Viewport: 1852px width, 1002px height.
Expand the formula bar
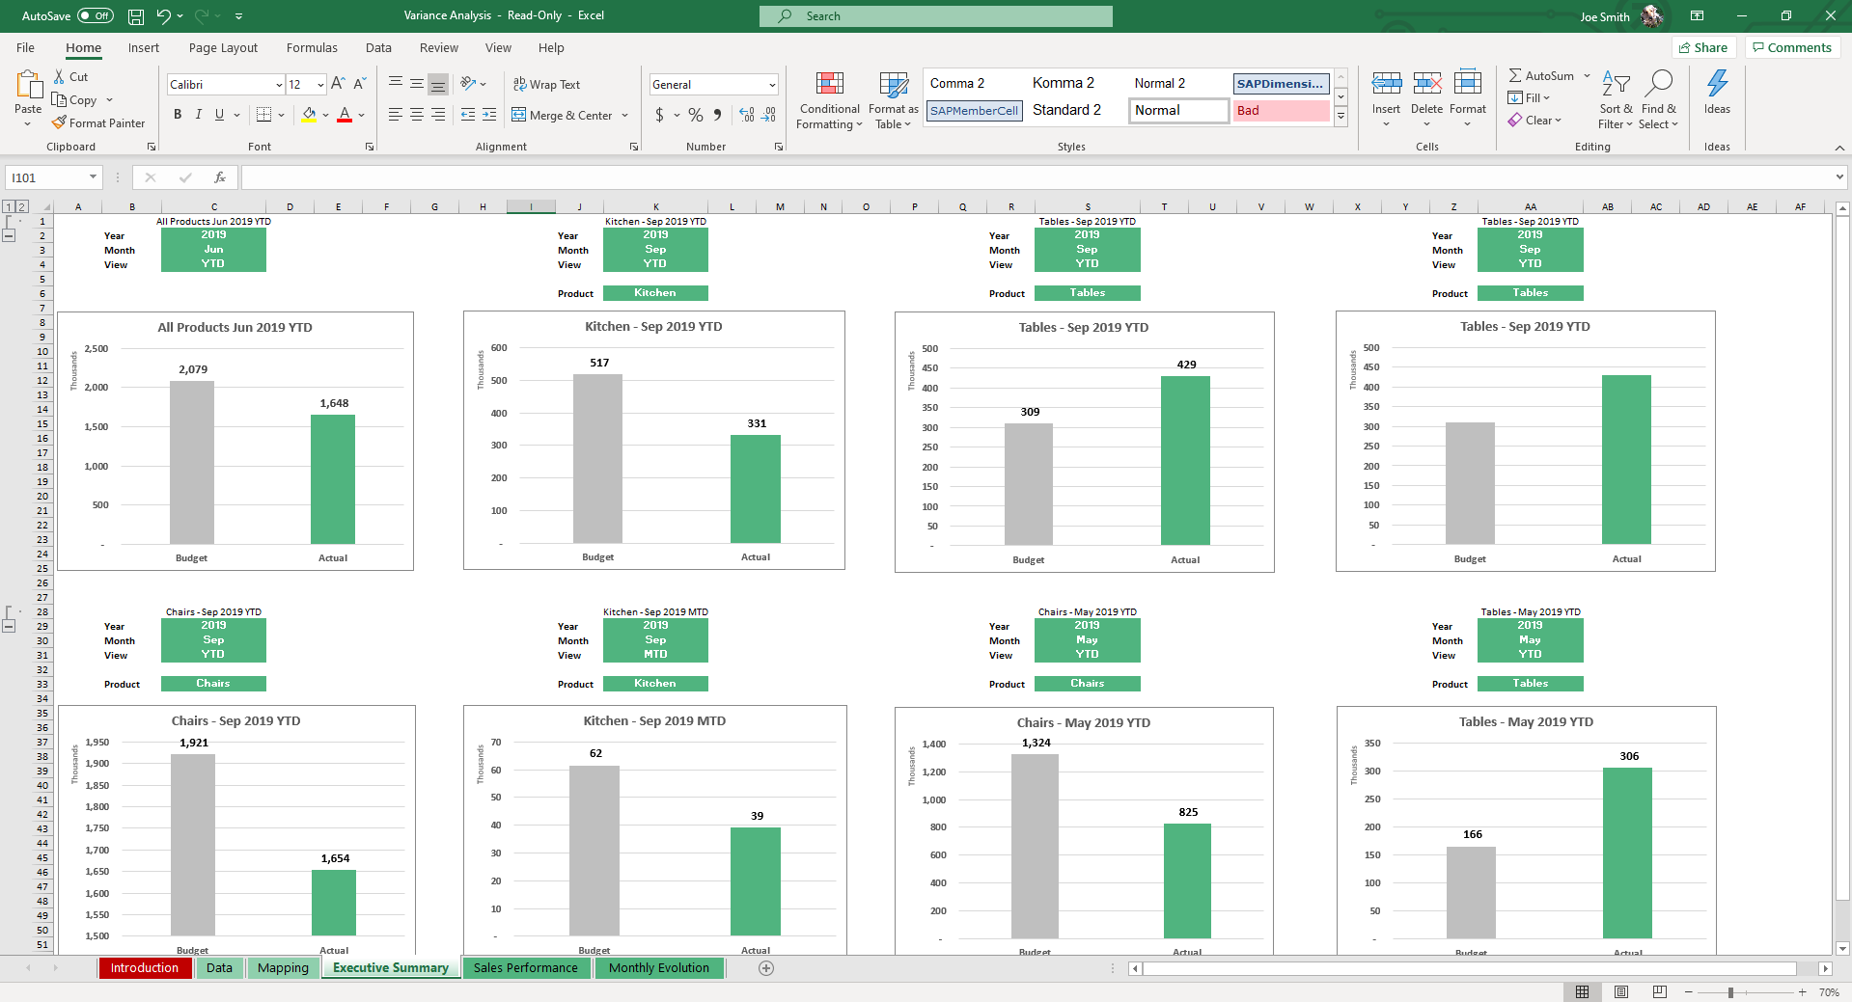click(1839, 177)
